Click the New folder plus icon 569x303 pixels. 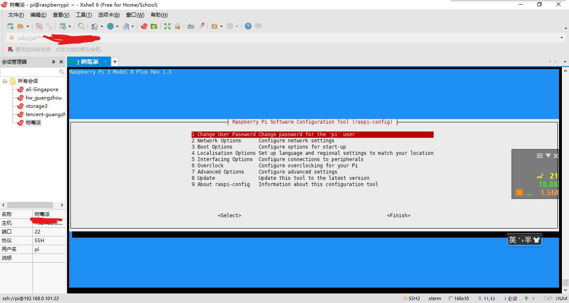[x=215, y=26]
